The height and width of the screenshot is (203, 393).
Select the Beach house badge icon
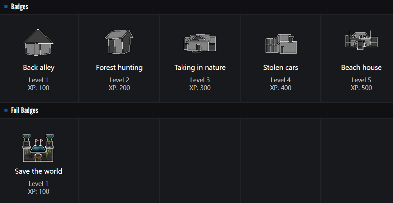tap(361, 41)
